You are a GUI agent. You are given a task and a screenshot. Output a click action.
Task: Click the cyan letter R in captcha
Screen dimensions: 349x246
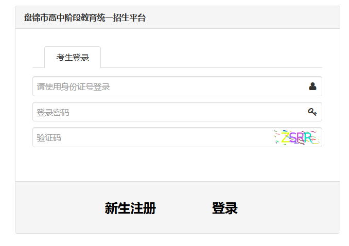[308, 137]
